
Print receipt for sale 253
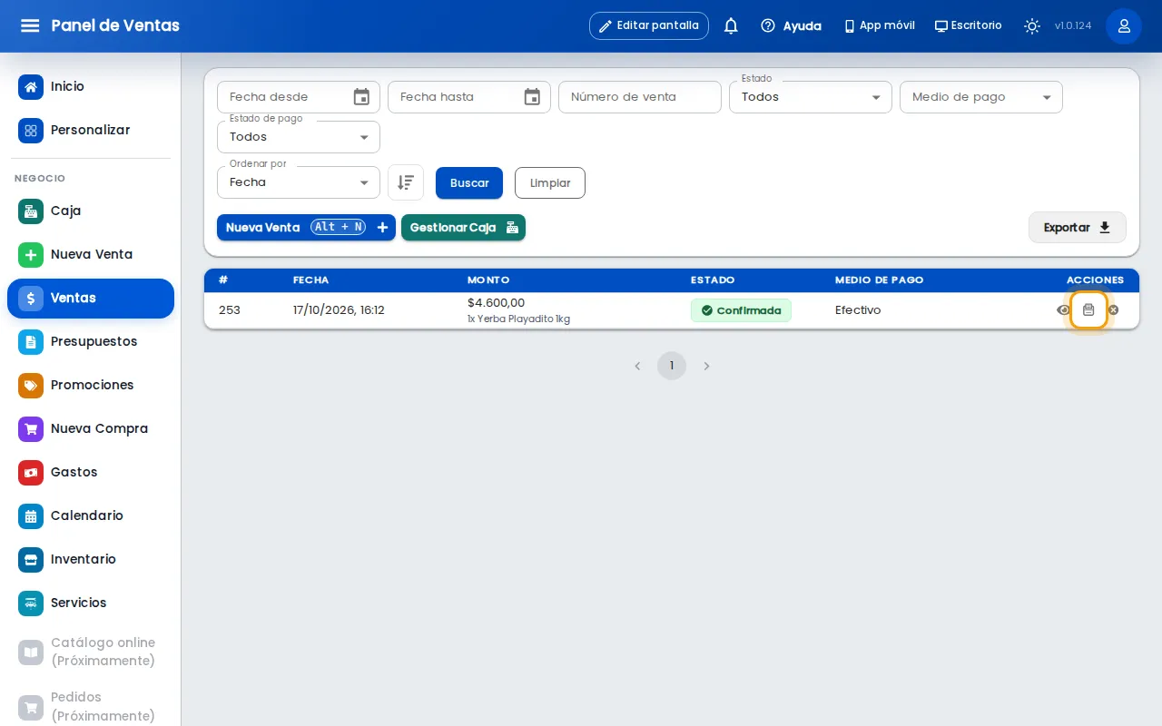coord(1088,310)
